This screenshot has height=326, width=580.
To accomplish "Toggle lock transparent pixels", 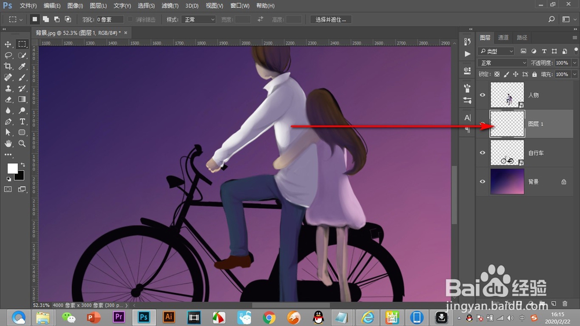I will (x=497, y=74).
